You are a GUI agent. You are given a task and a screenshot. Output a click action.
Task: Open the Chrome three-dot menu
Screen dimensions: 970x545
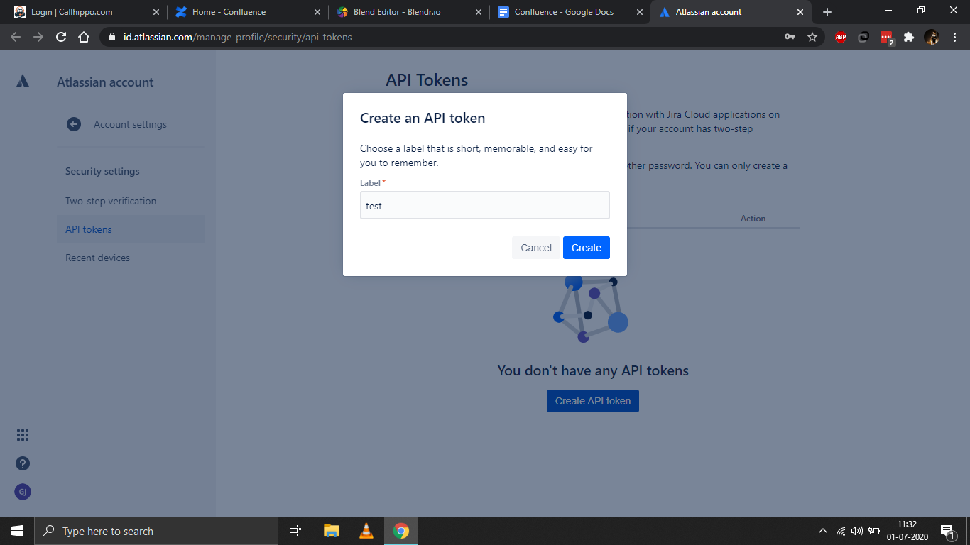click(954, 37)
